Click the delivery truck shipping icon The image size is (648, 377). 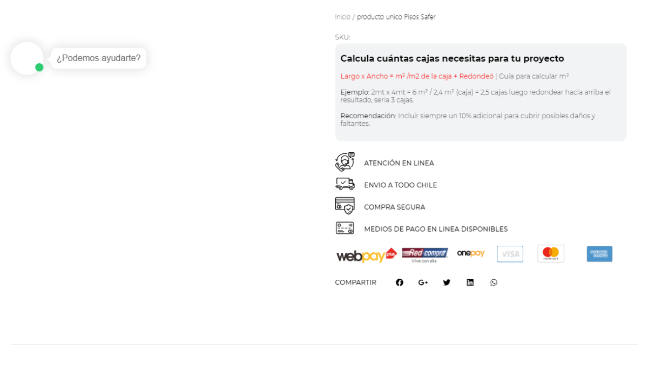345,184
